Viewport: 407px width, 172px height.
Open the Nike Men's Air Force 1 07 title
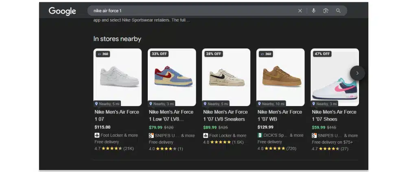coord(117,115)
